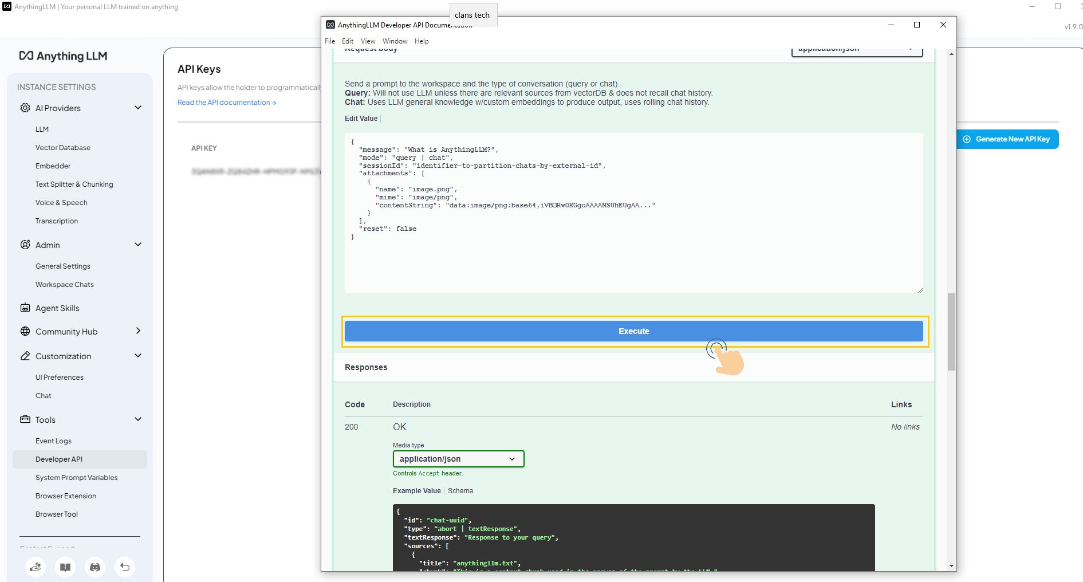Expand the Community Hub section
Viewport: 1083px width, 582px height.
pyautogui.click(x=138, y=331)
